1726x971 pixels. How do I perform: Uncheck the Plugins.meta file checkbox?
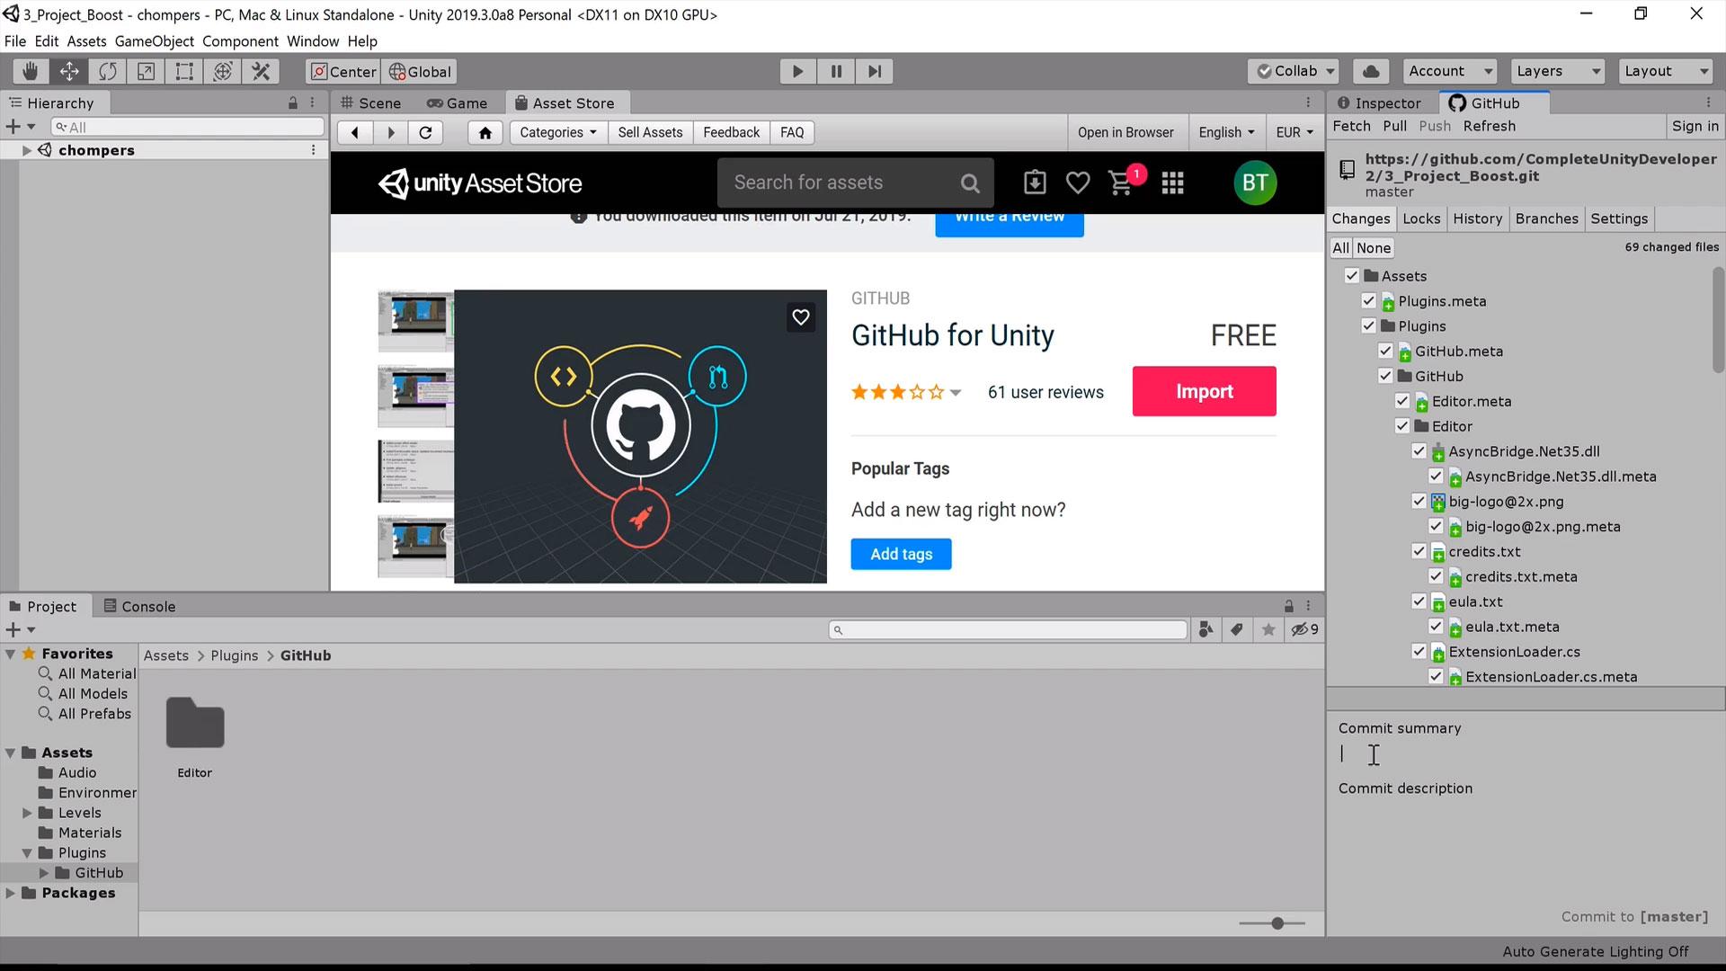pyautogui.click(x=1369, y=300)
